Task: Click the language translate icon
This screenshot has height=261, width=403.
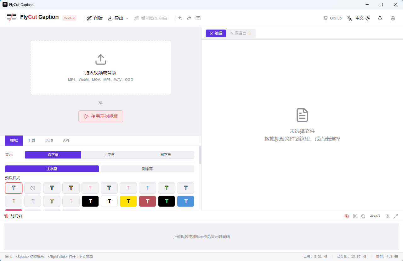Action: [349, 18]
